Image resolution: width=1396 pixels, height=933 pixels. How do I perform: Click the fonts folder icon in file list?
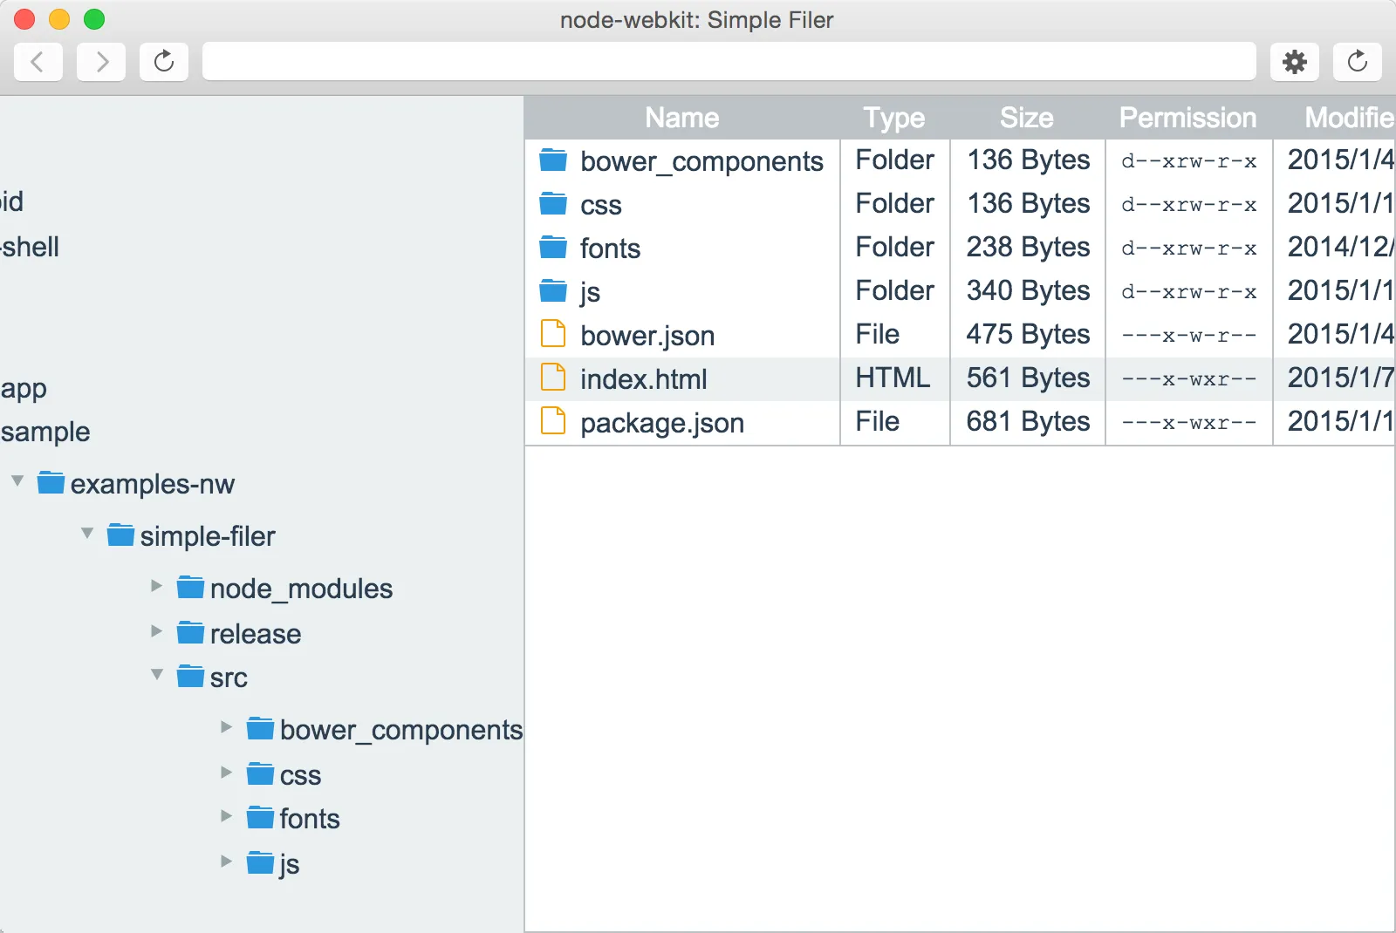click(x=553, y=248)
